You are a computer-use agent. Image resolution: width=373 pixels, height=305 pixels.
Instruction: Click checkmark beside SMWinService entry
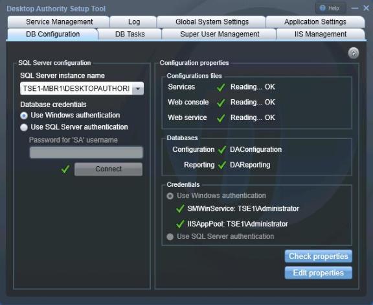click(180, 209)
